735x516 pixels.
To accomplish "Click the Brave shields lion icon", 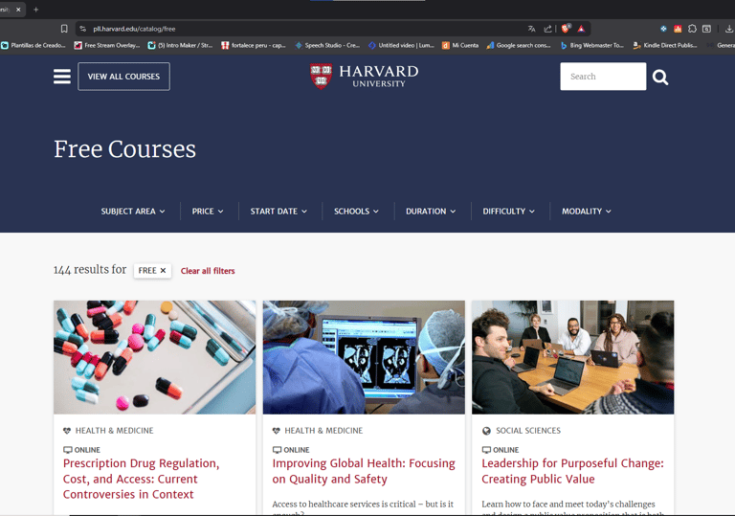I will [566, 29].
